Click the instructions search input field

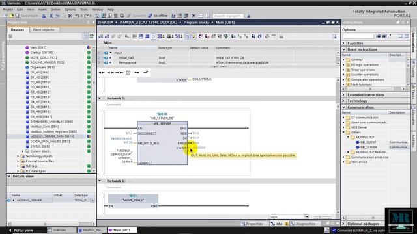tap(358, 36)
